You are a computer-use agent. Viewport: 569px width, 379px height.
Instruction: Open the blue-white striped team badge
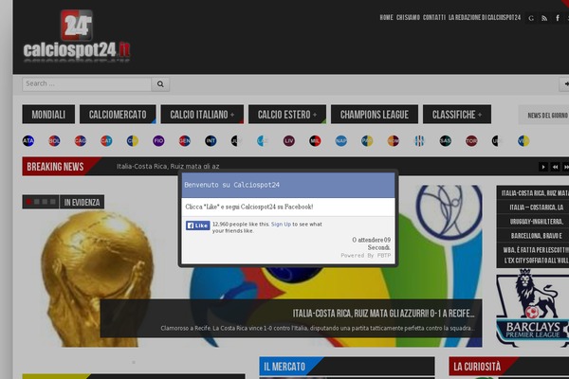pos(419,141)
